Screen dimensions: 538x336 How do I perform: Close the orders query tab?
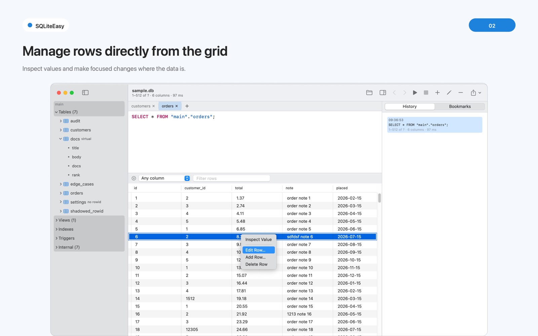click(177, 106)
